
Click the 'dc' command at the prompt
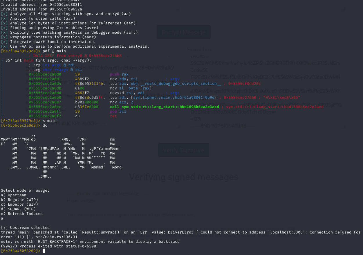pos(45,125)
